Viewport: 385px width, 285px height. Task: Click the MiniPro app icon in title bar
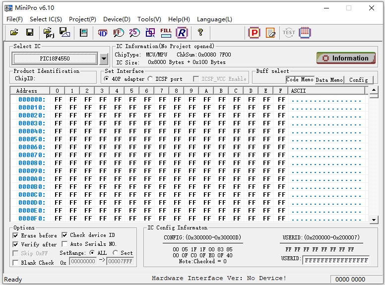[8, 8]
